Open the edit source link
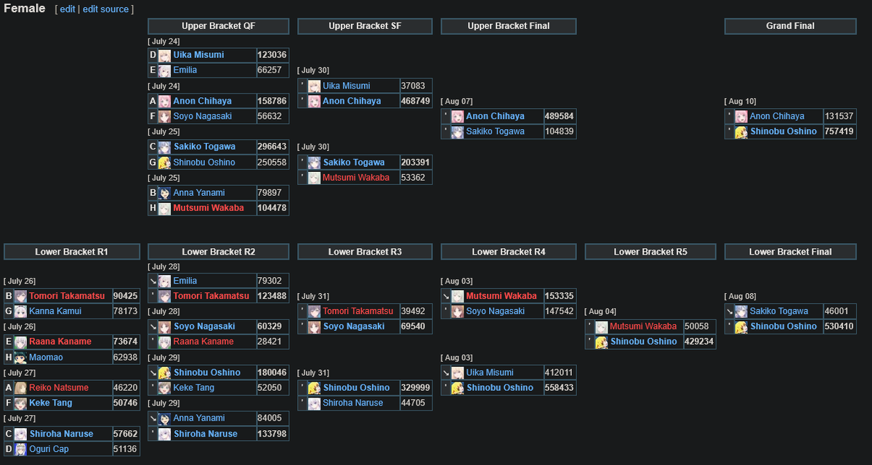The image size is (872, 465). [x=105, y=9]
